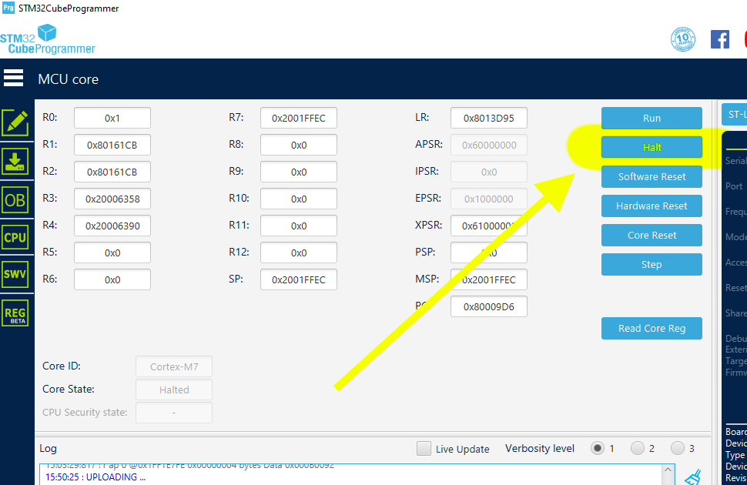Click the CPU Security state field
The width and height of the screenshot is (747, 485).
[174, 413]
